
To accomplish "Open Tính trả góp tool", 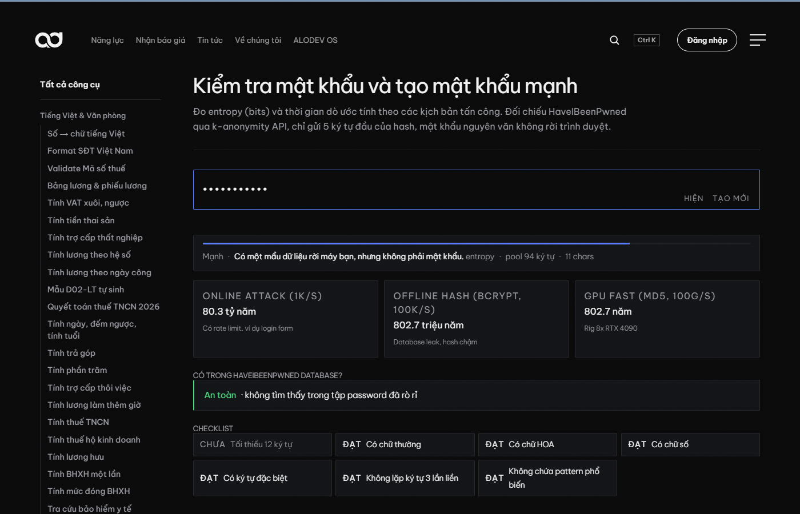I will (x=71, y=353).
